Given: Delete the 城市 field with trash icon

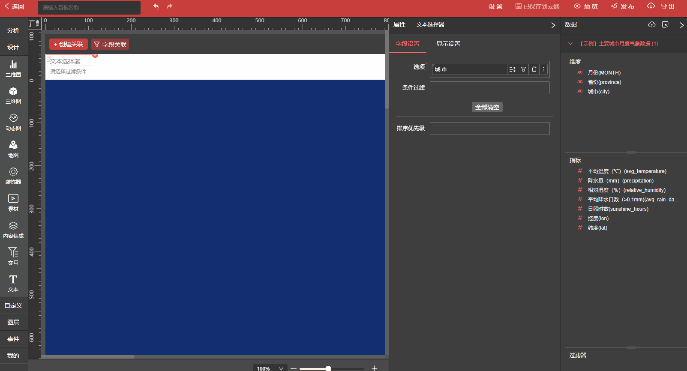Looking at the screenshot, I should click(534, 69).
